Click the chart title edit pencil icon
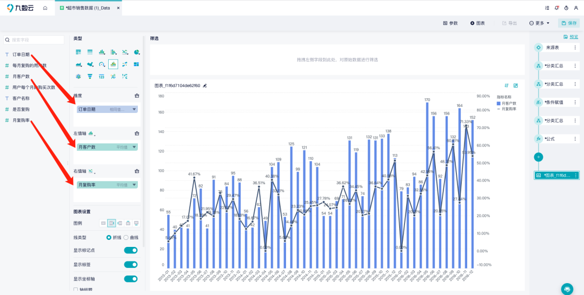The image size is (584, 295). (204, 85)
